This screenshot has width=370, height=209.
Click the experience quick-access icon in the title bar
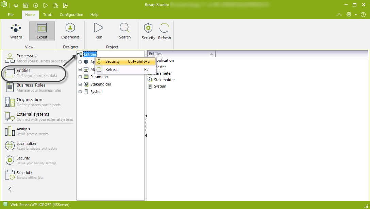pos(36,5)
